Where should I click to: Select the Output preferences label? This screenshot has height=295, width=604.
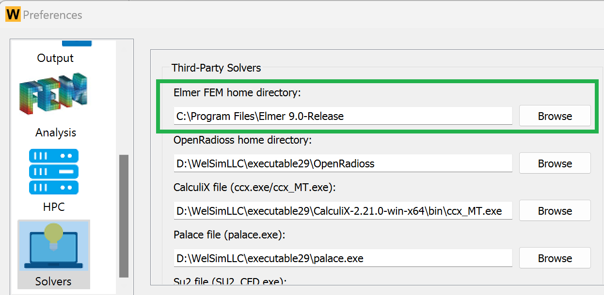coord(55,58)
